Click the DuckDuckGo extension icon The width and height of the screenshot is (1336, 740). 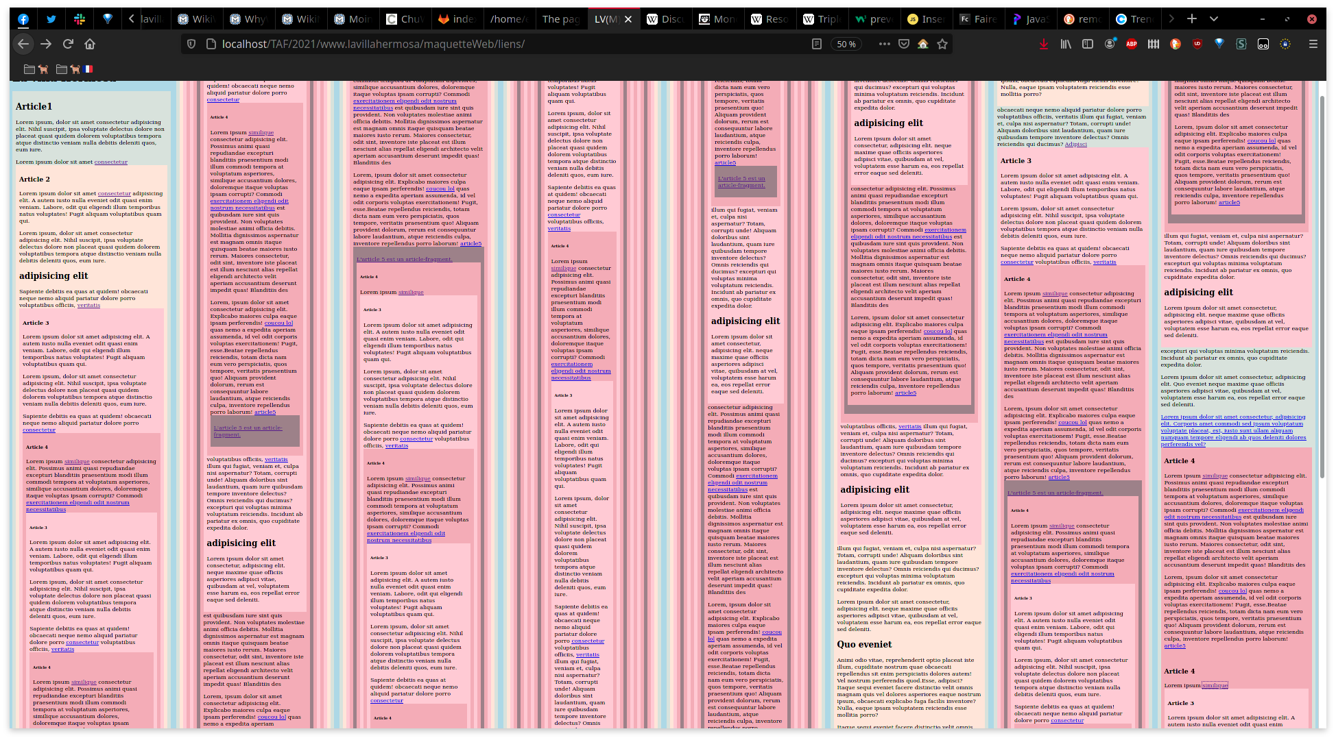click(1176, 44)
